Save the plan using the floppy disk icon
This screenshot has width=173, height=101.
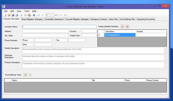(x=13, y=15)
